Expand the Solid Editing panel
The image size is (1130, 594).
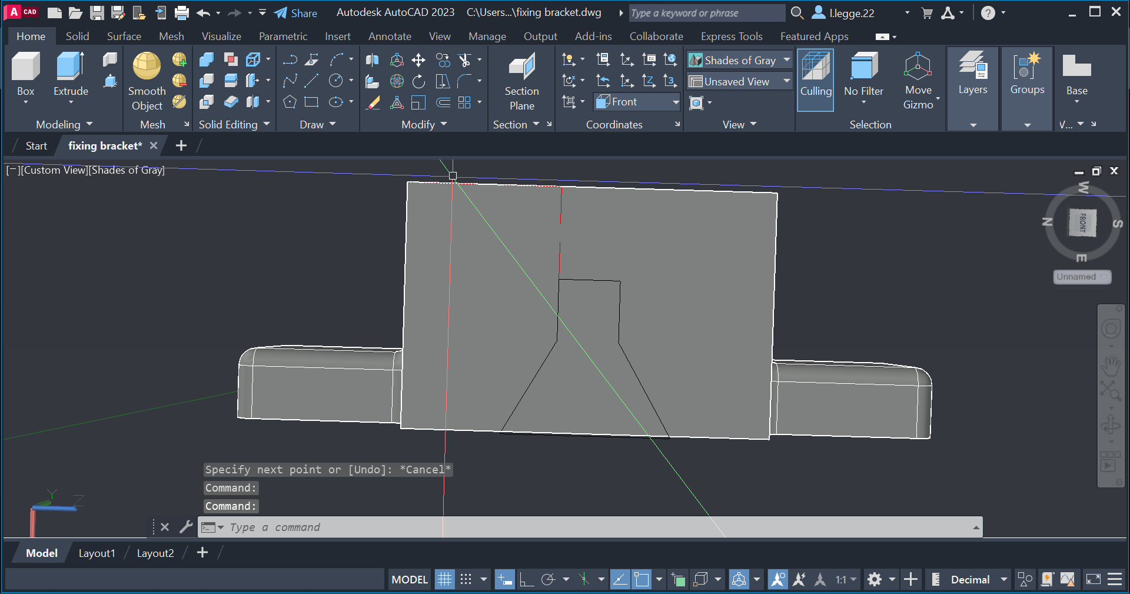pos(234,124)
